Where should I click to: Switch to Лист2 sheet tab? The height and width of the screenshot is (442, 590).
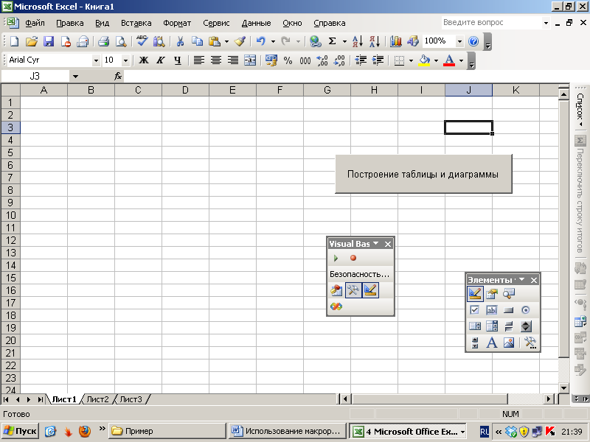pyautogui.click(x=97, y=399)
